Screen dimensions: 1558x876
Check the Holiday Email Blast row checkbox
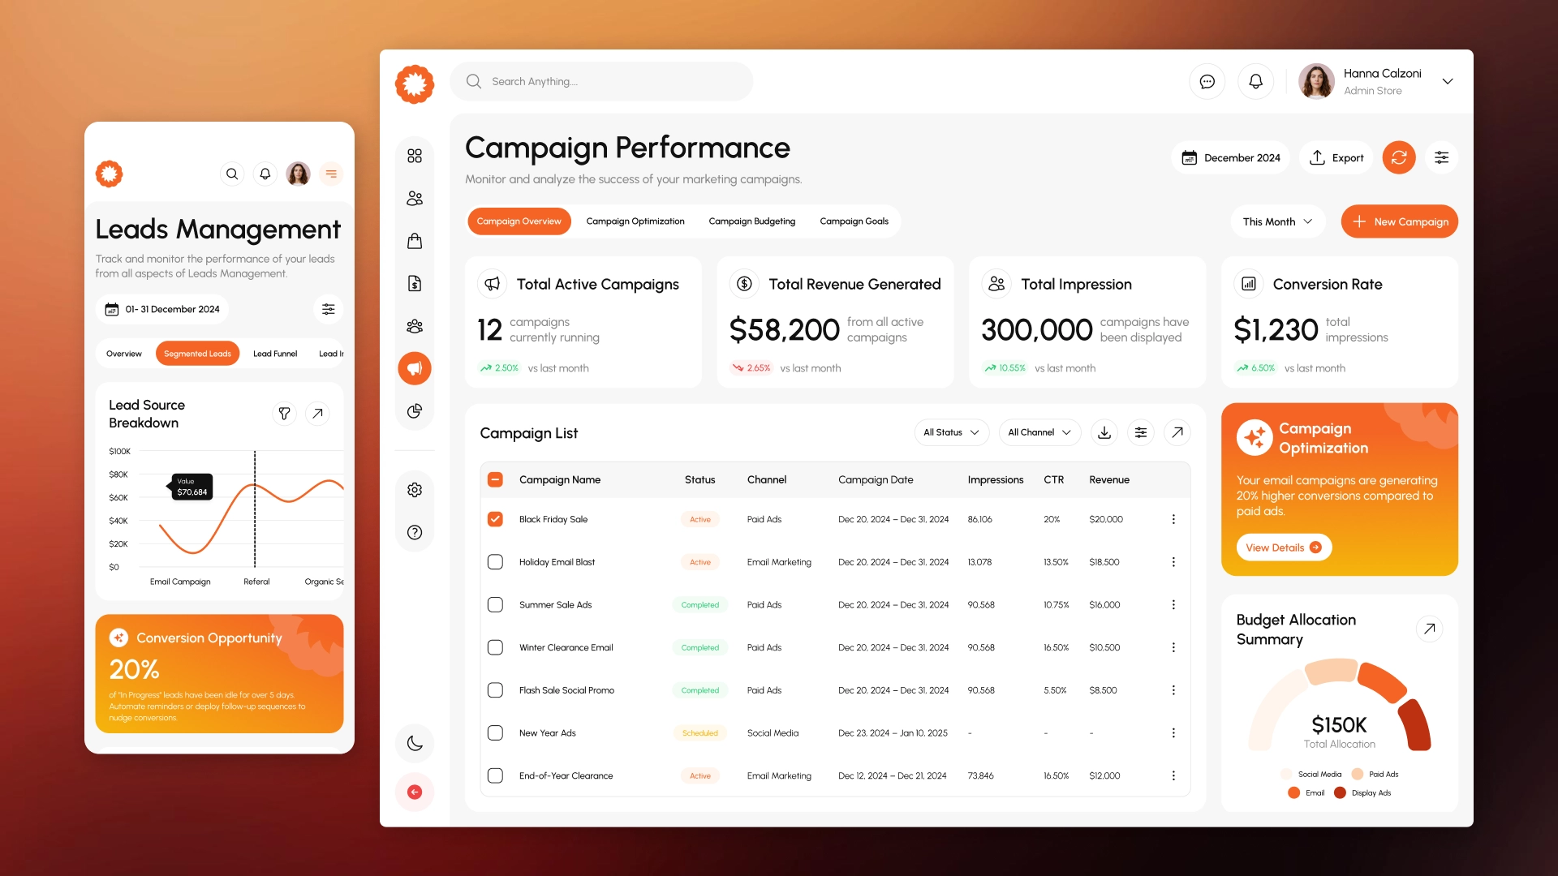(x=495, y=561)
